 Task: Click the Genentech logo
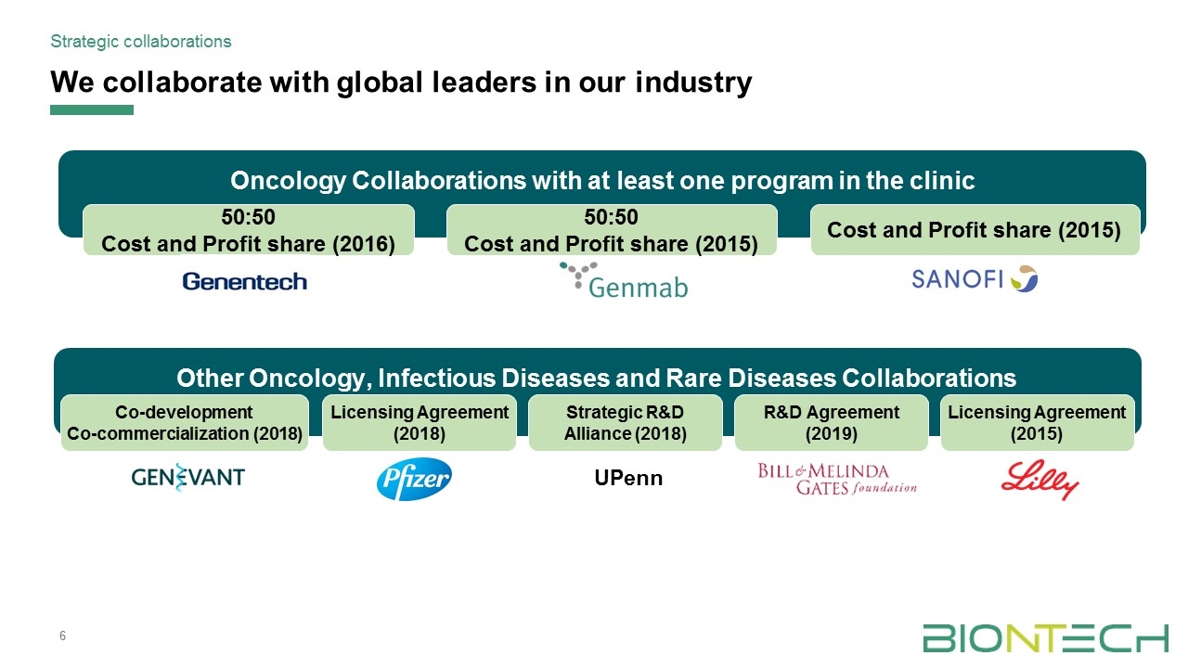(x=244, y=281)
